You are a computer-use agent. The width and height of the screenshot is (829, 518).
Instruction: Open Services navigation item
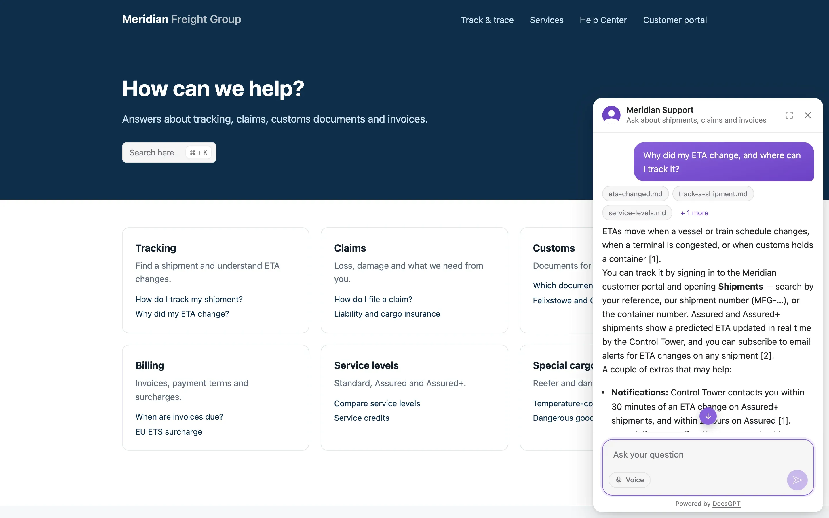coord(546,20)
